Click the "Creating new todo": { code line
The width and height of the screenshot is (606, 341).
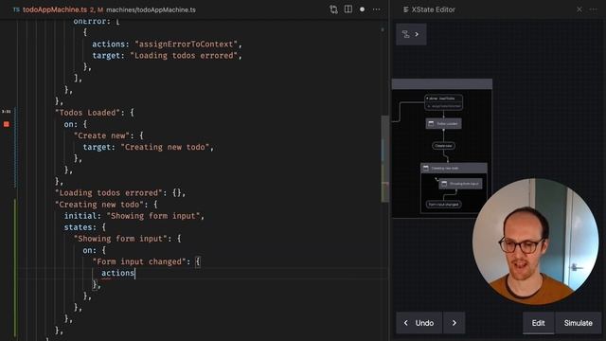click(x=106, y=205)
